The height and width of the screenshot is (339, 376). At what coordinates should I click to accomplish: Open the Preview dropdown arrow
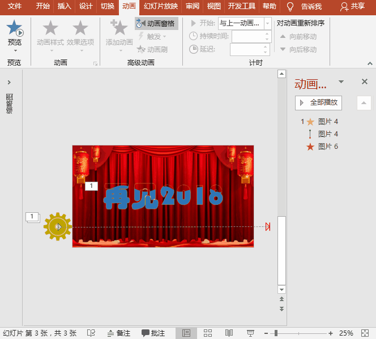point(15,50)
